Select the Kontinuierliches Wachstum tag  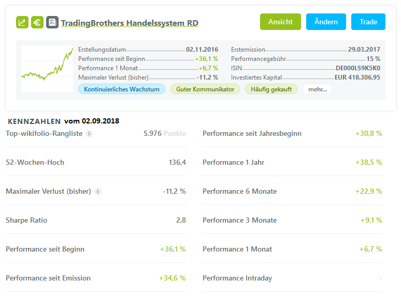click(122, 89)
